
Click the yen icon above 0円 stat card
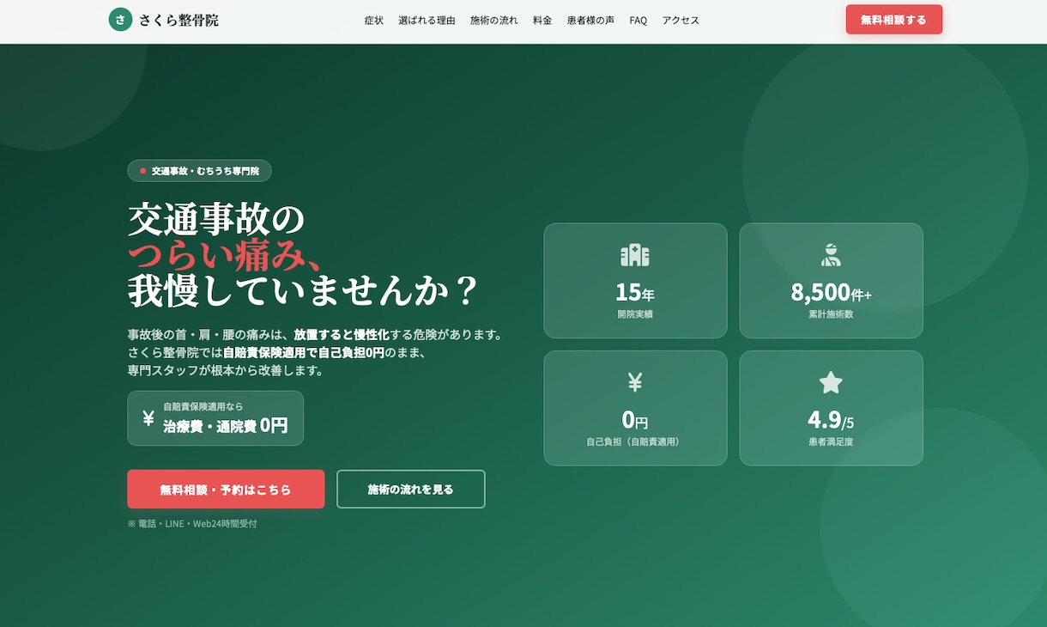(x=635, y=382)
